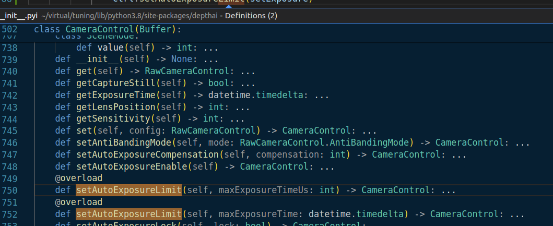Click sticky header class CameraControl(Buffer)

pyautogui.click(x=107, y=29)
